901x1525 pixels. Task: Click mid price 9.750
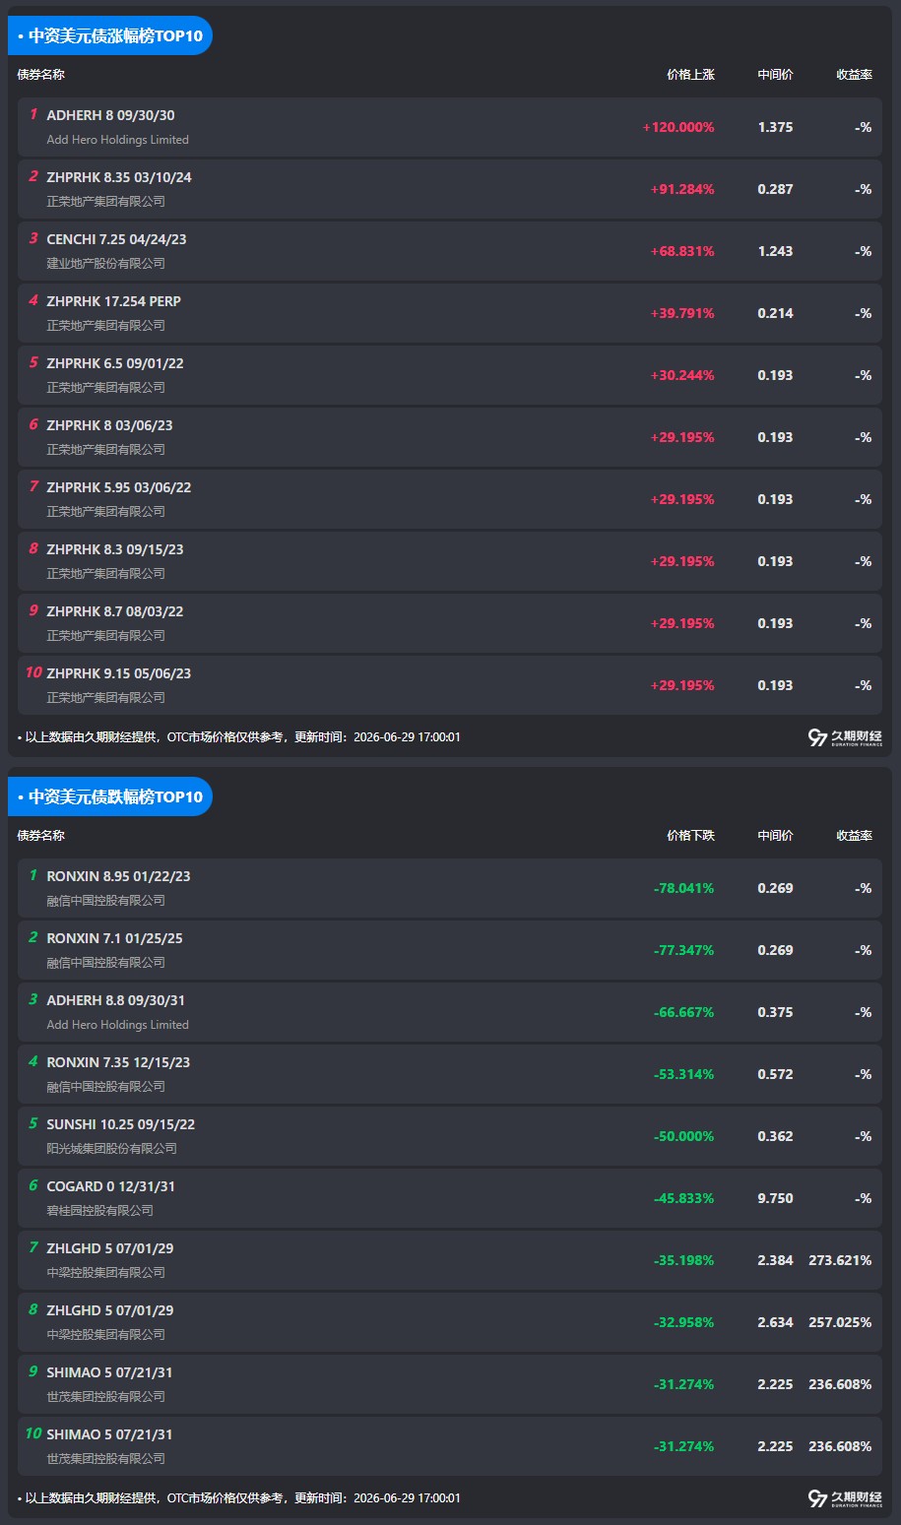775,1198
